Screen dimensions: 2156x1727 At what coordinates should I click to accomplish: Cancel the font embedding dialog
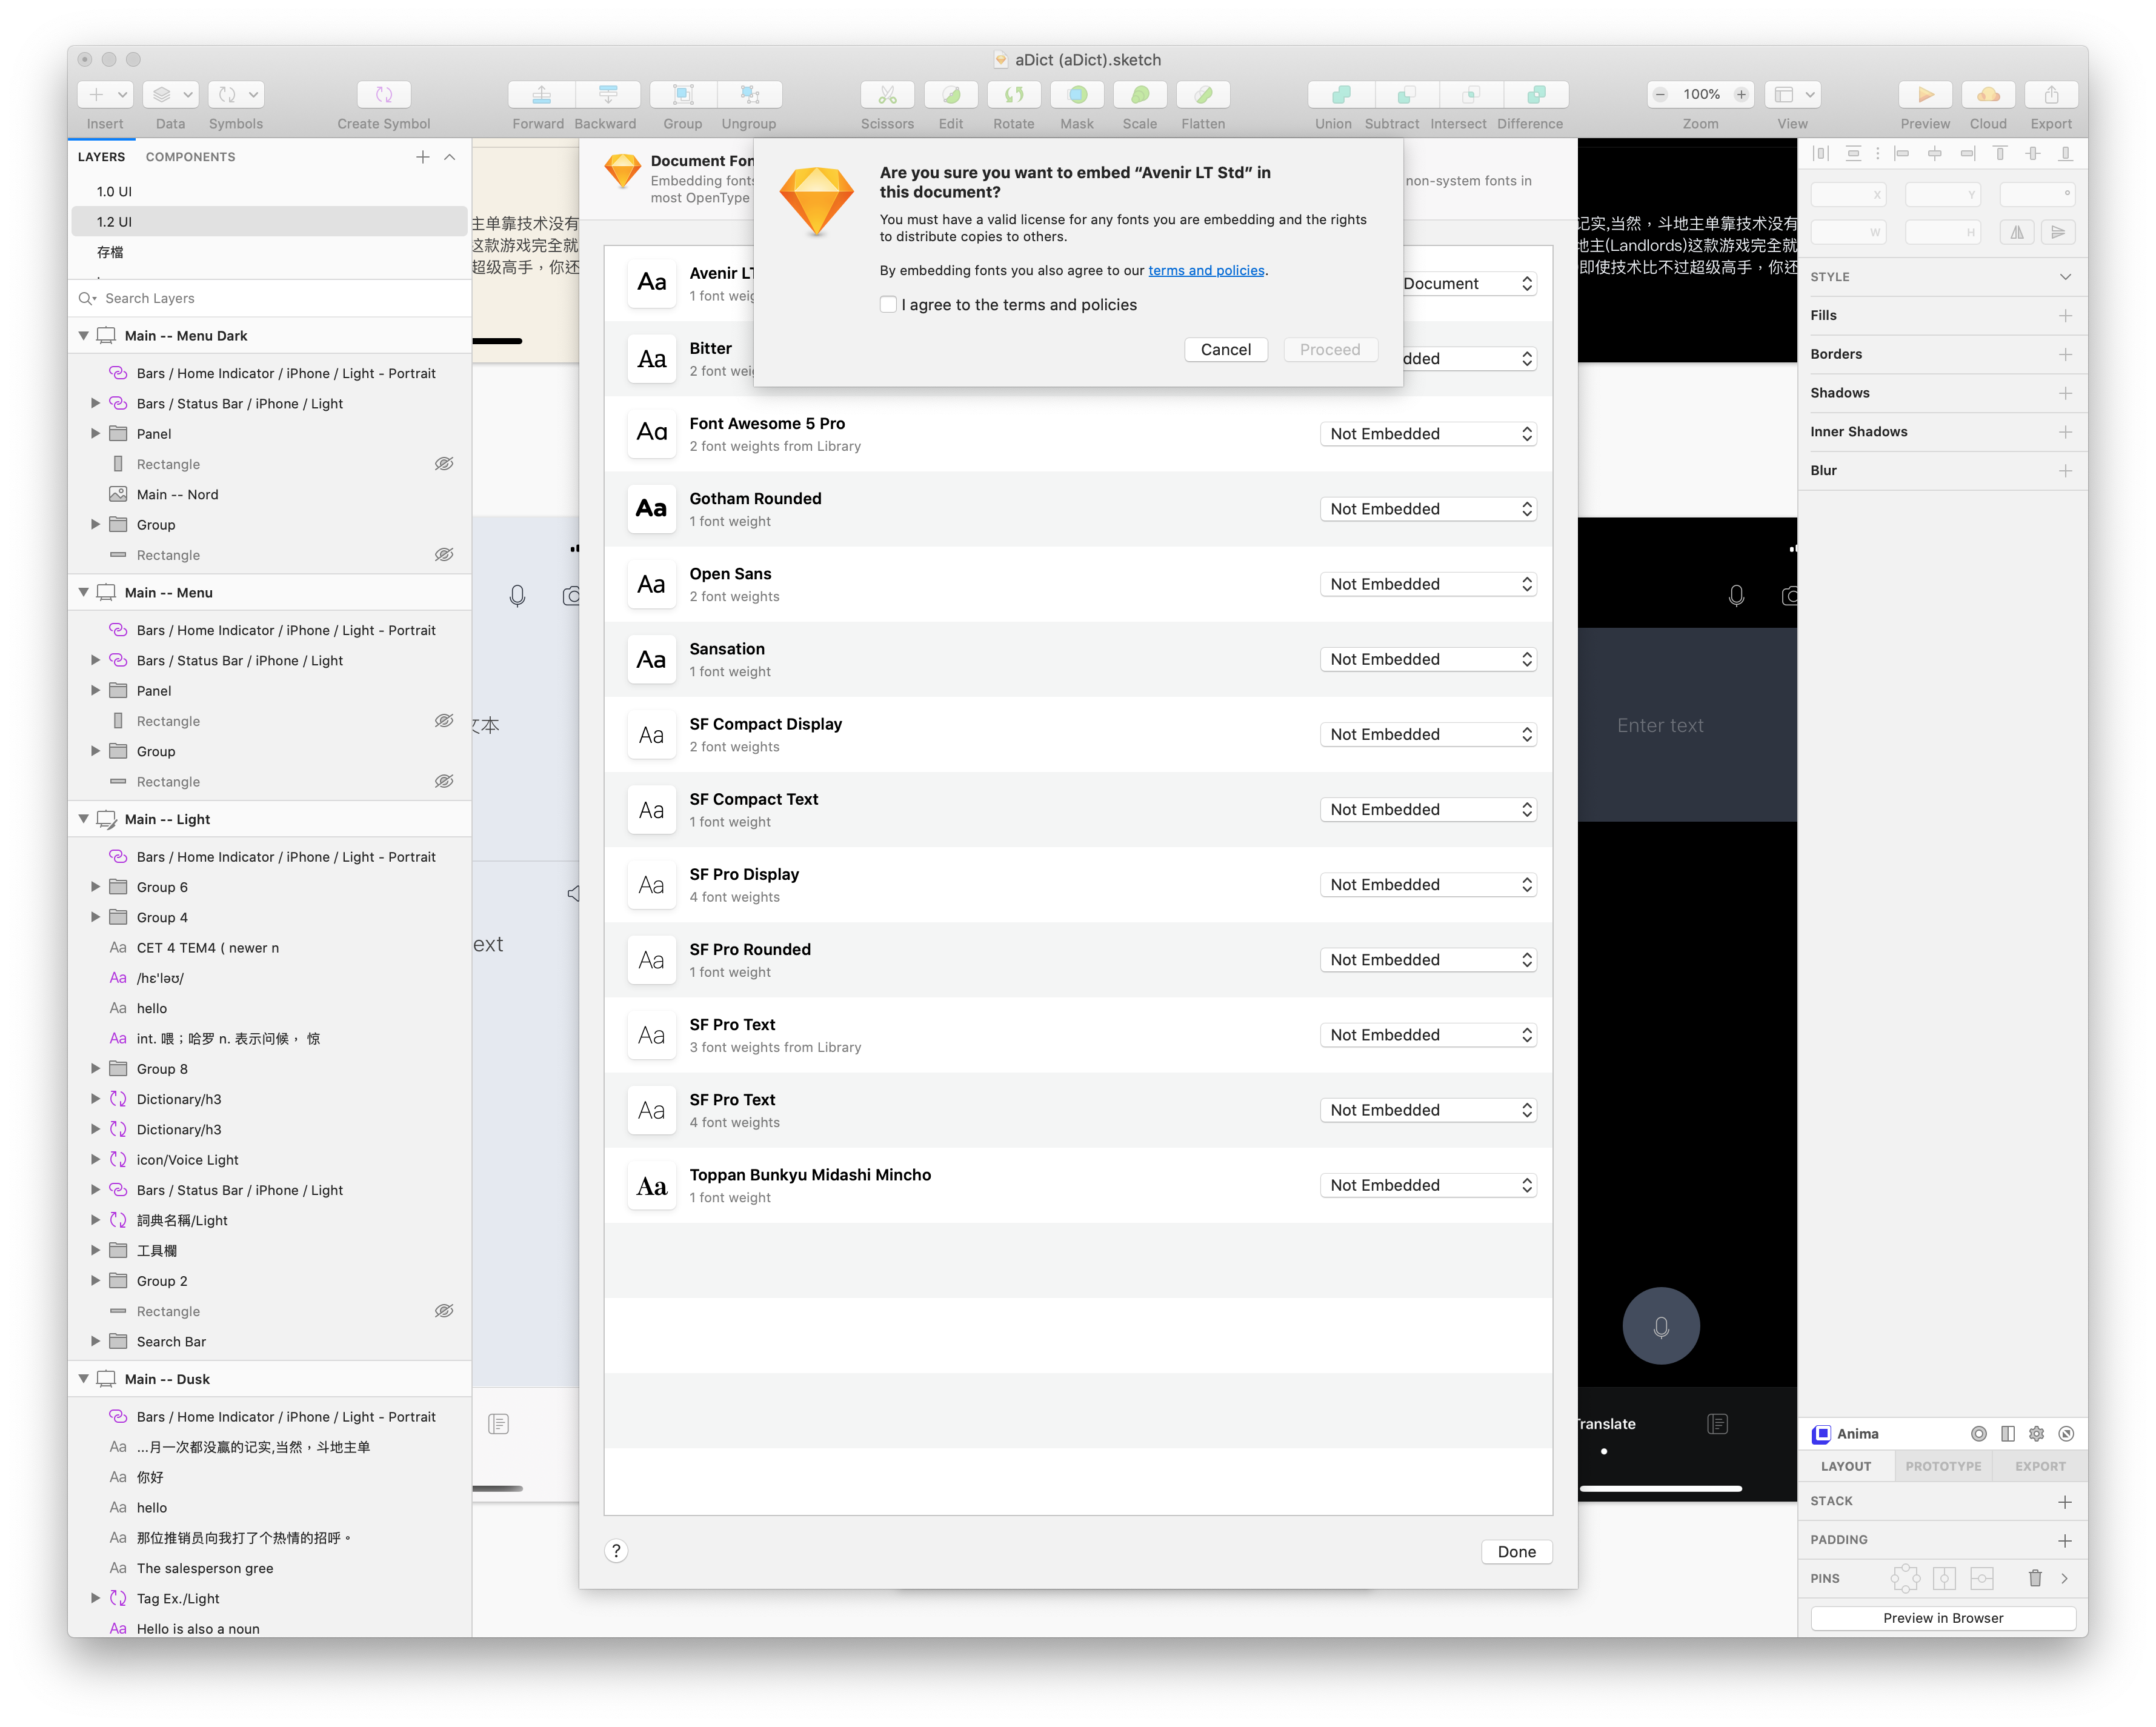(1226, 349)
